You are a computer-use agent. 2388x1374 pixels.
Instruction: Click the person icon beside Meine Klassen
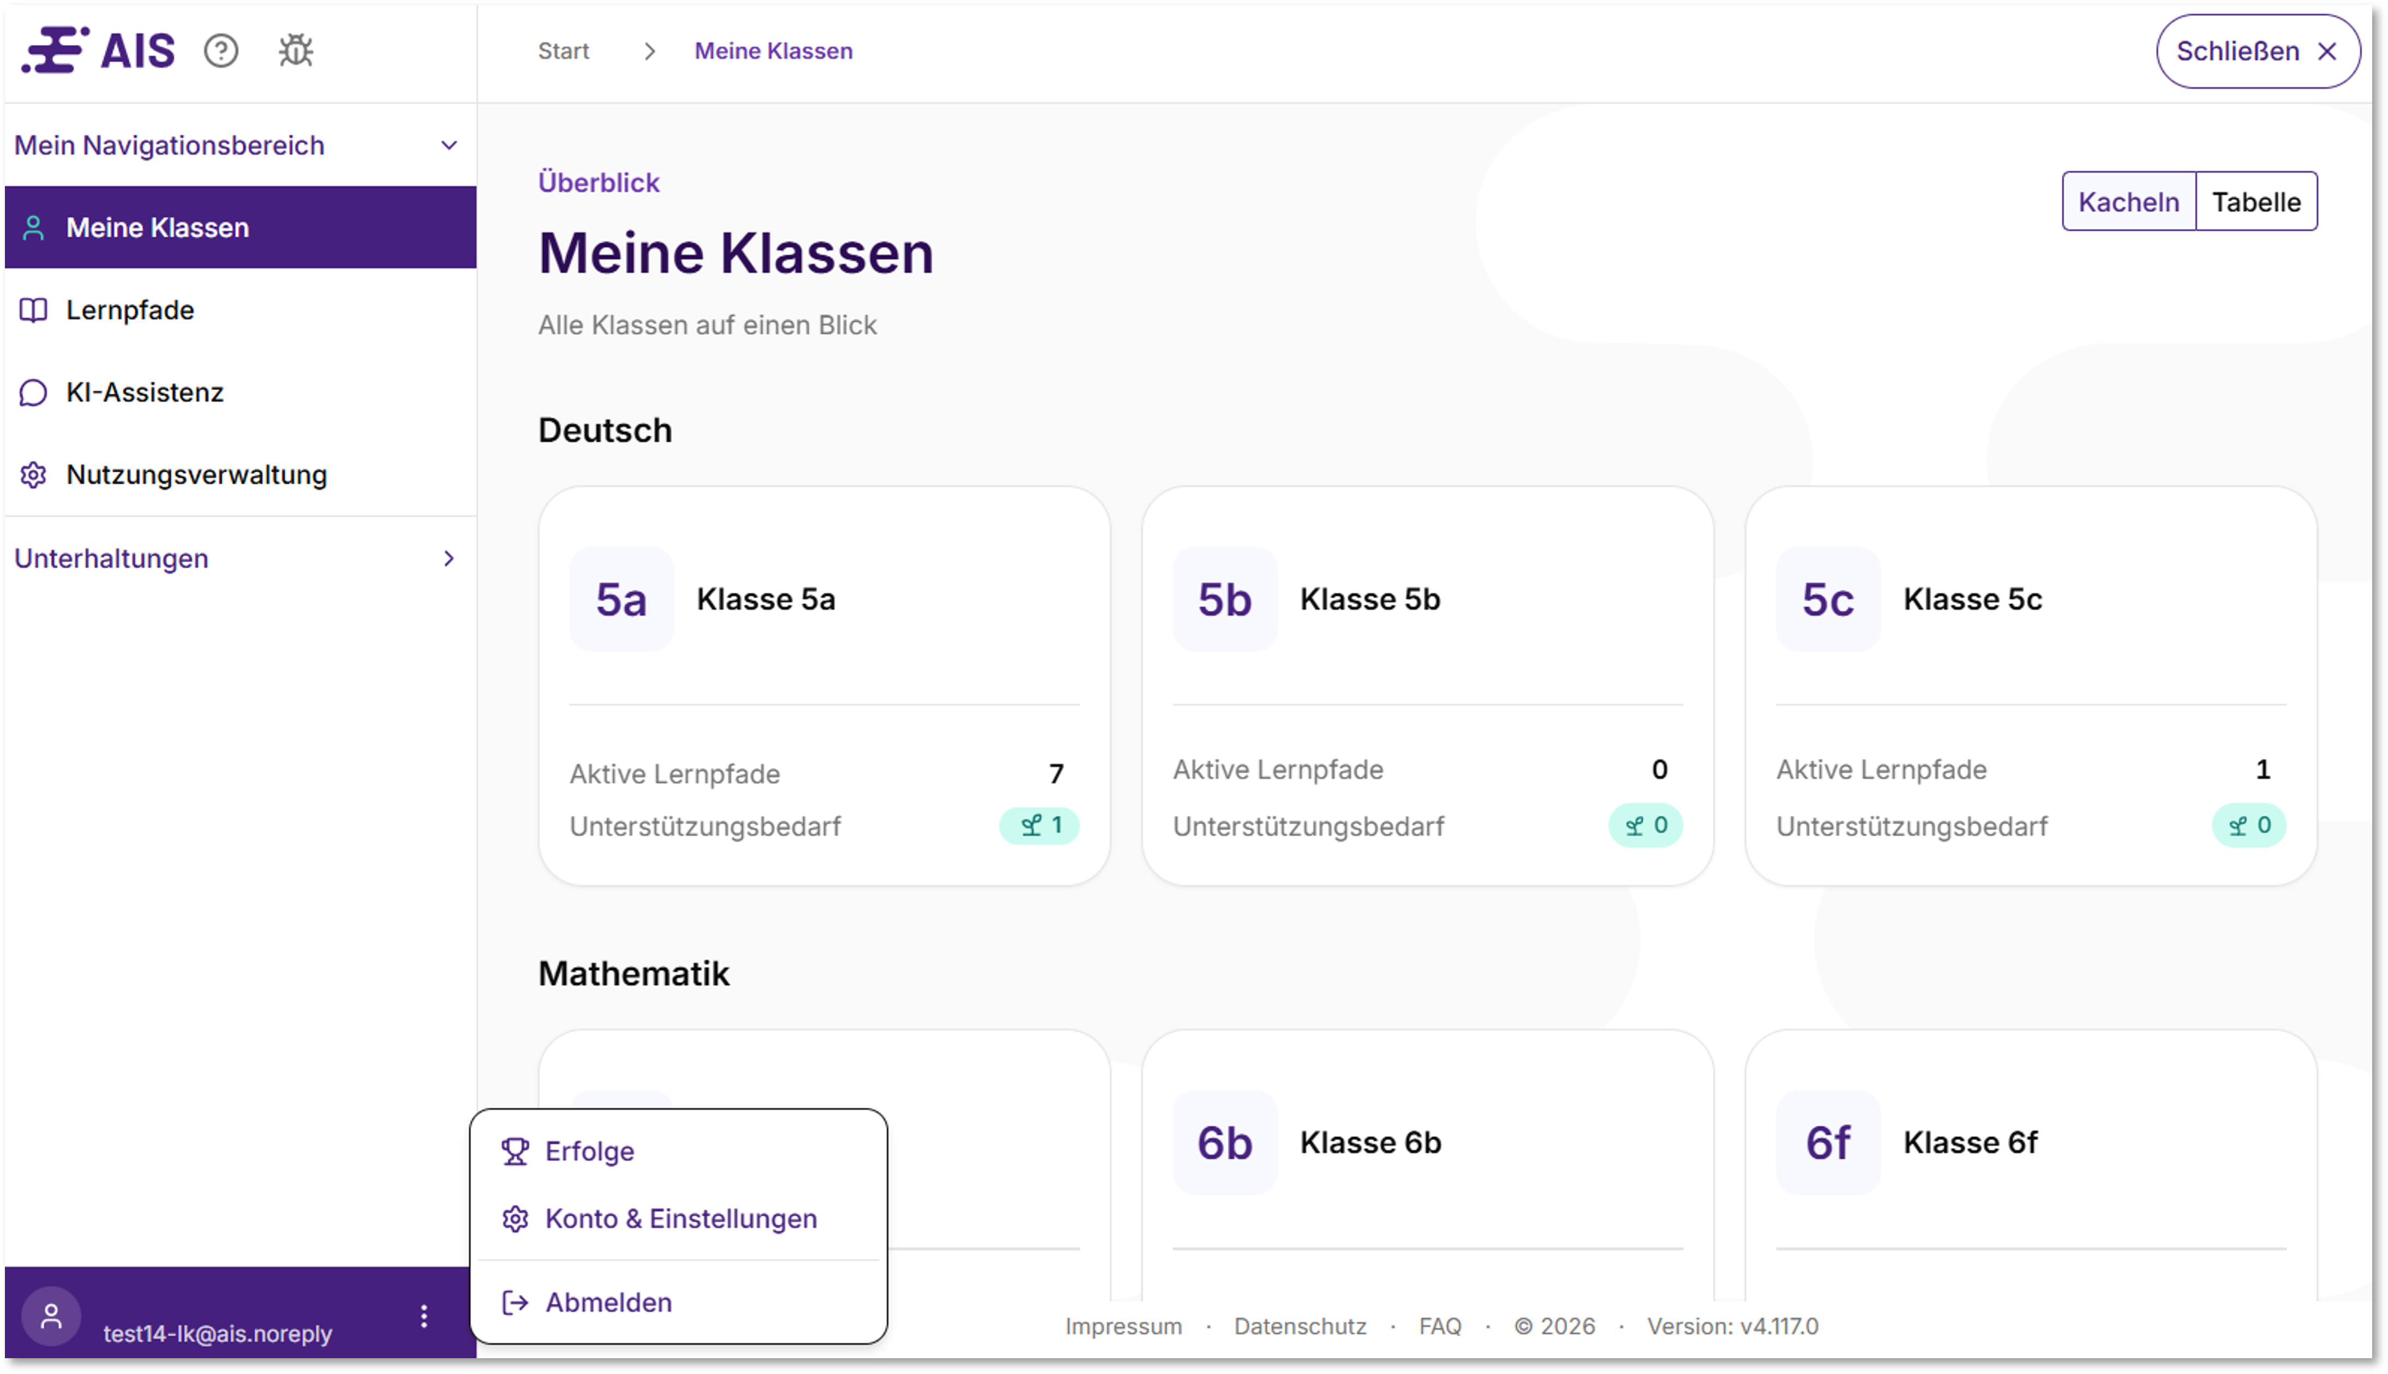pyautogui.click(x=33, y=227)
